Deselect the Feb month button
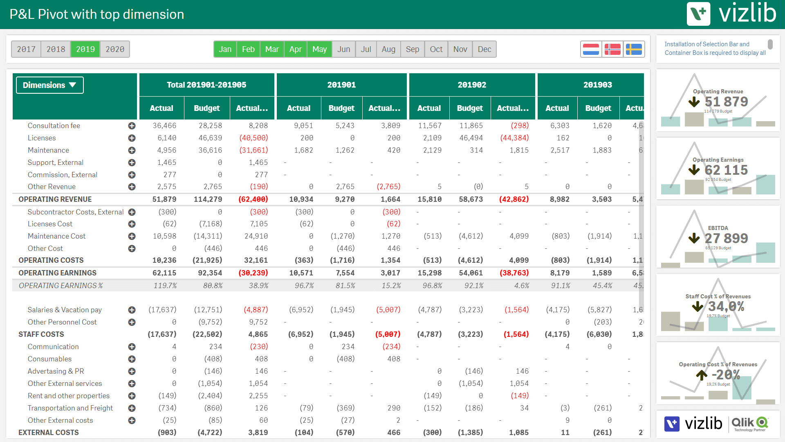The width and height of the screenshot is (785, 442). 248,49
